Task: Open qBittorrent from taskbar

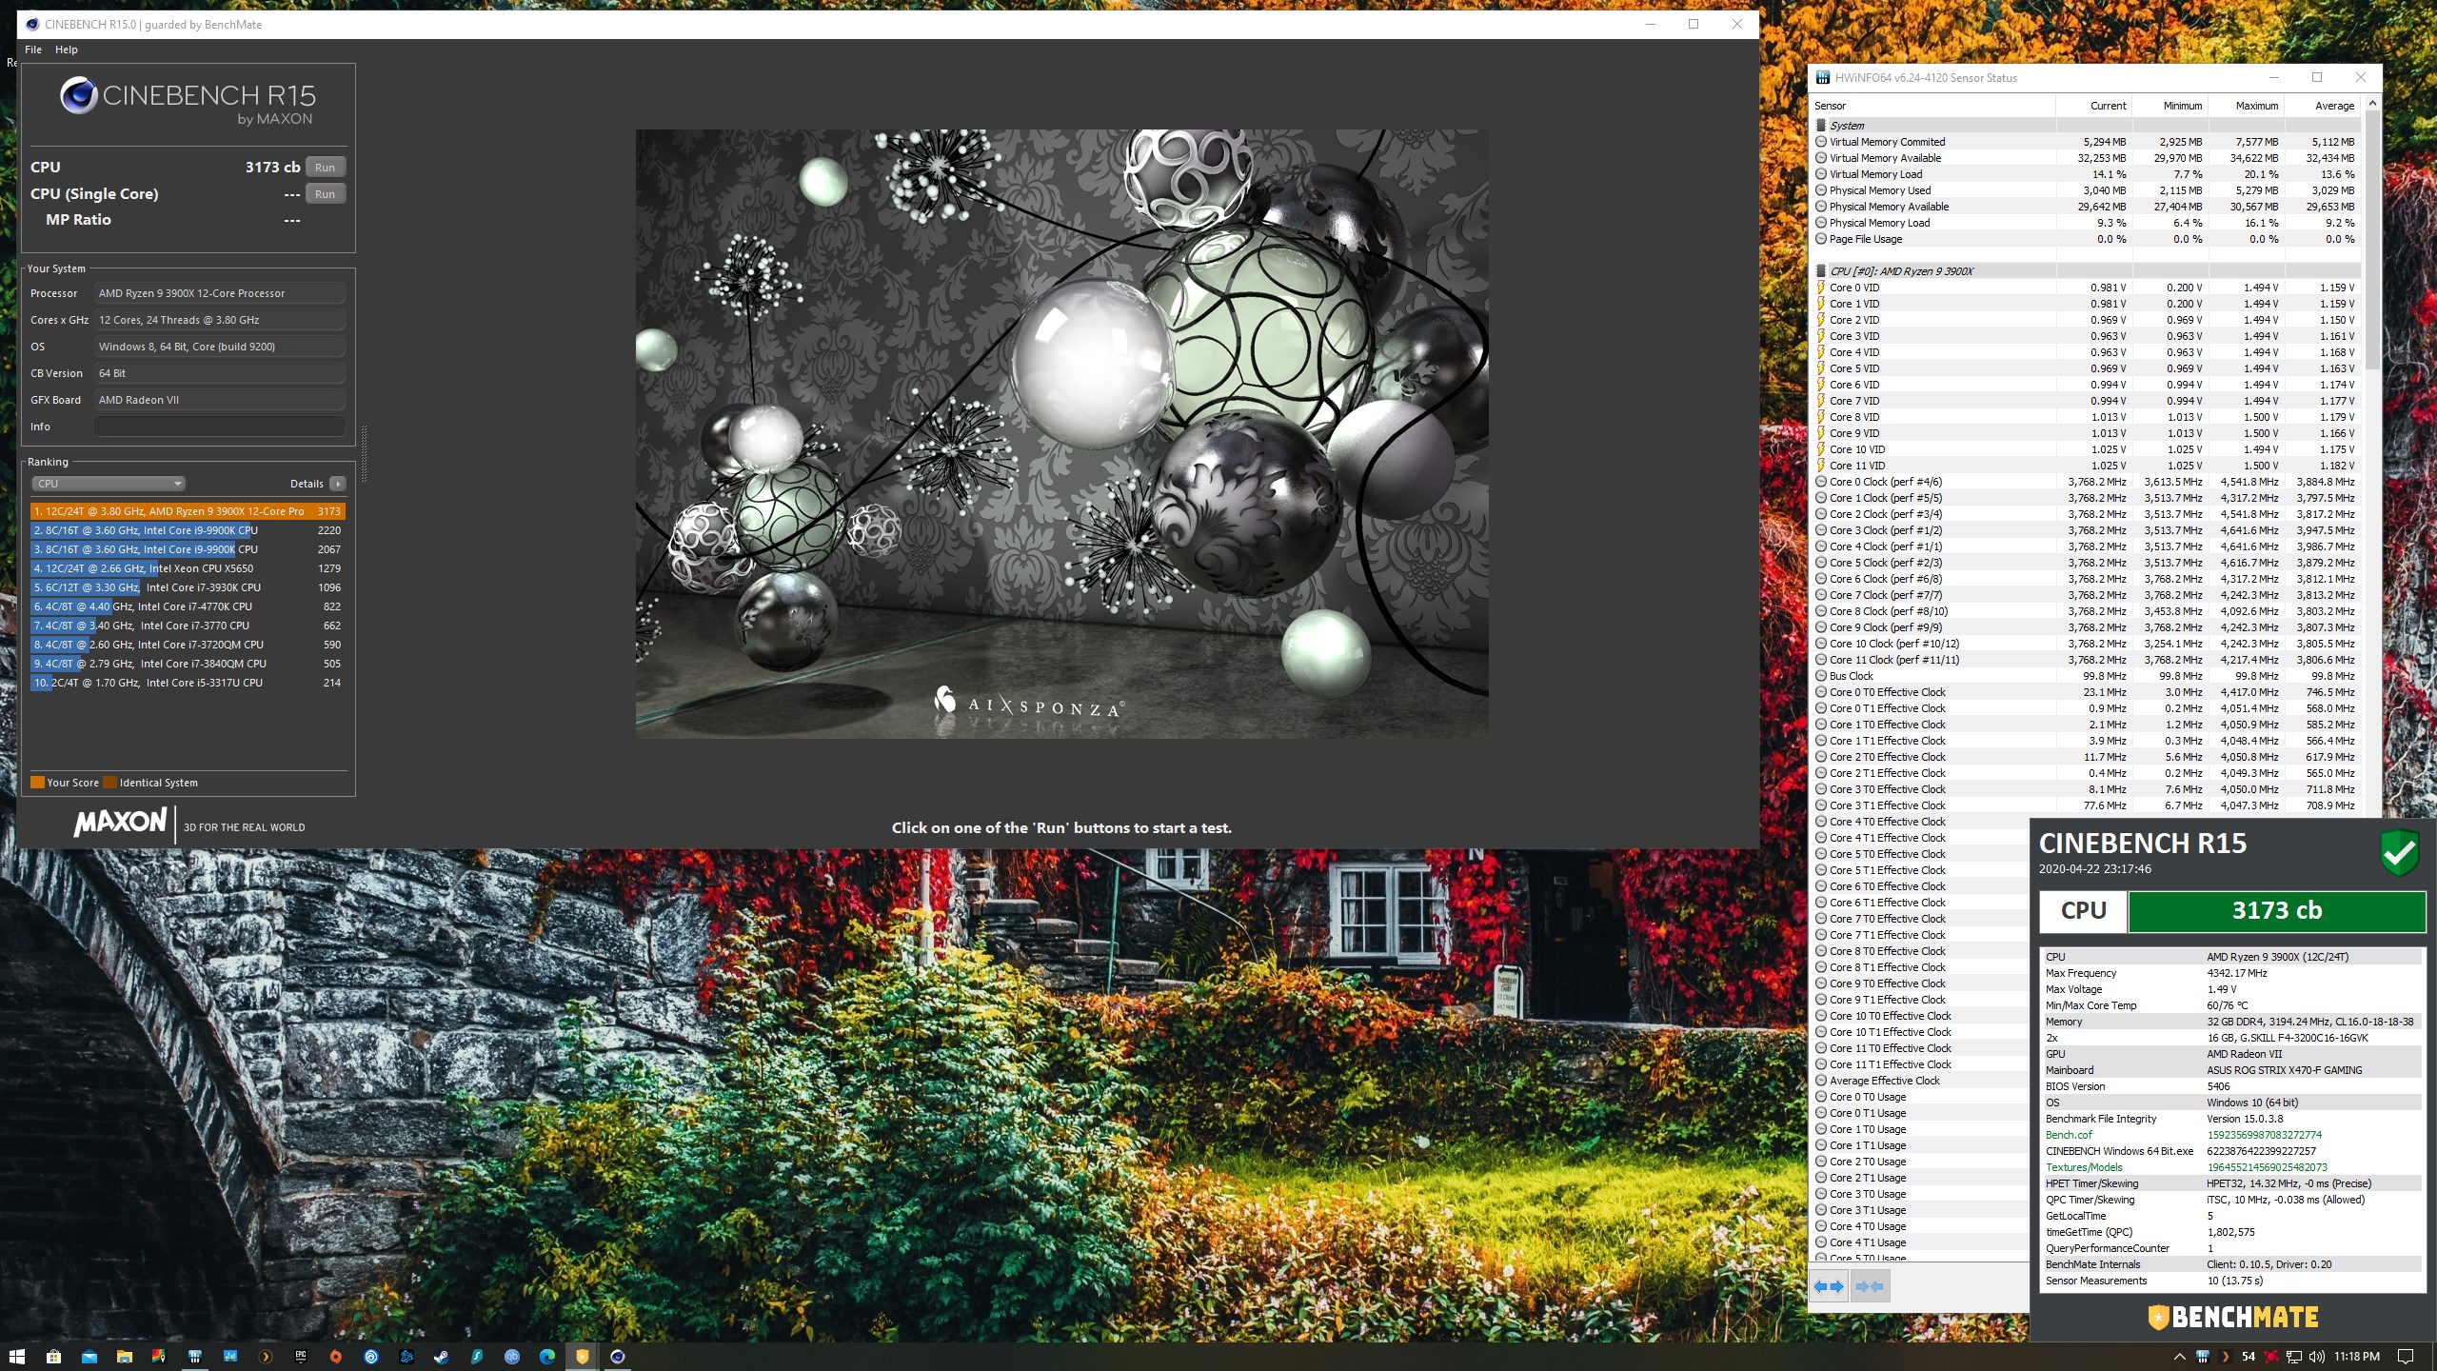Action: (x=512, y=1357)
